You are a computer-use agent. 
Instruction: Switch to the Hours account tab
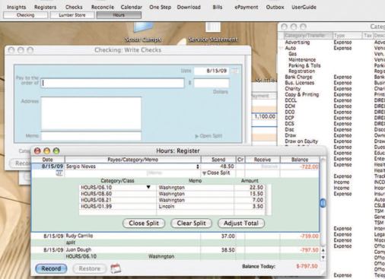[x=119, y=15]
